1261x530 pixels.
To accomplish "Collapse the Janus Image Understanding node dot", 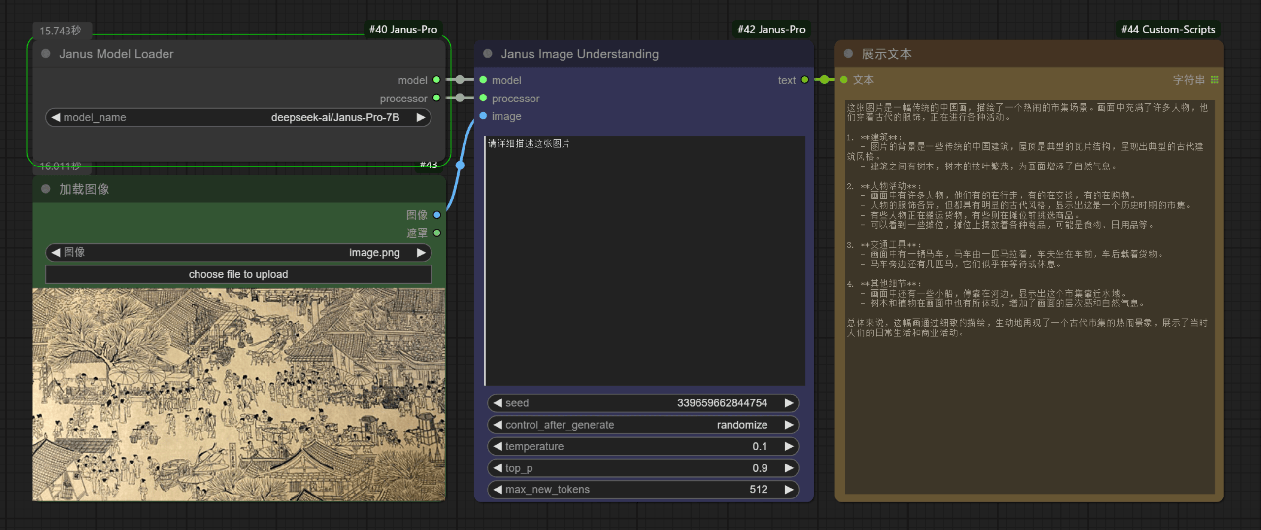I will point(488,54).
